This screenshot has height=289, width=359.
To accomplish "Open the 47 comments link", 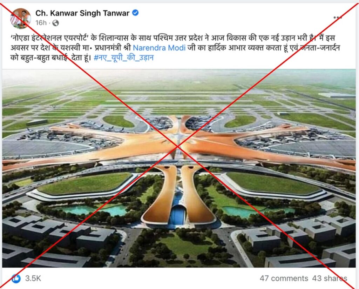I will 284,278.
